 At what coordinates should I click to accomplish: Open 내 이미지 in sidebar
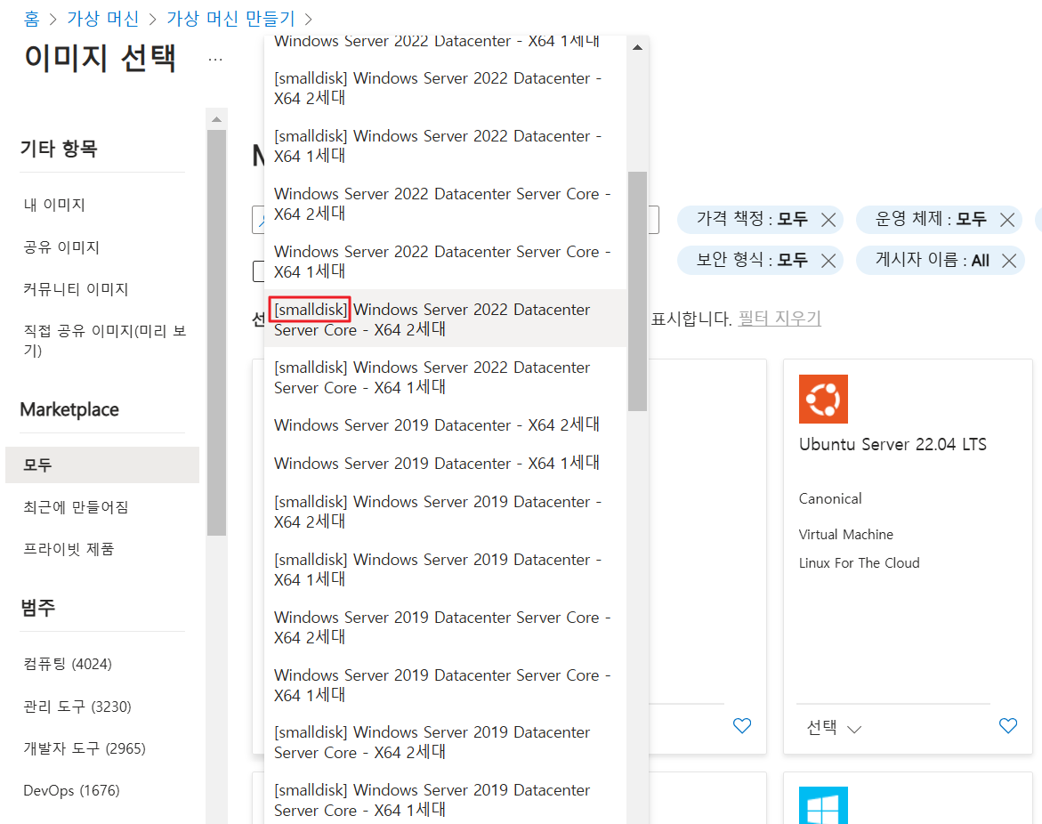click(54, 205)
